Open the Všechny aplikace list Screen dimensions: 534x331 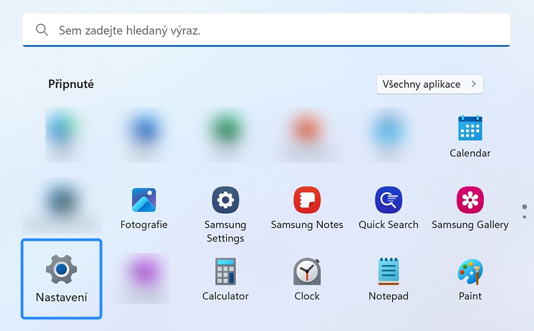coord(429,84)
